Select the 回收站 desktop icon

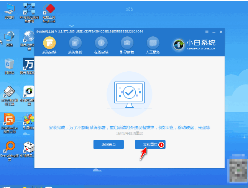click(x=9, y=66)
